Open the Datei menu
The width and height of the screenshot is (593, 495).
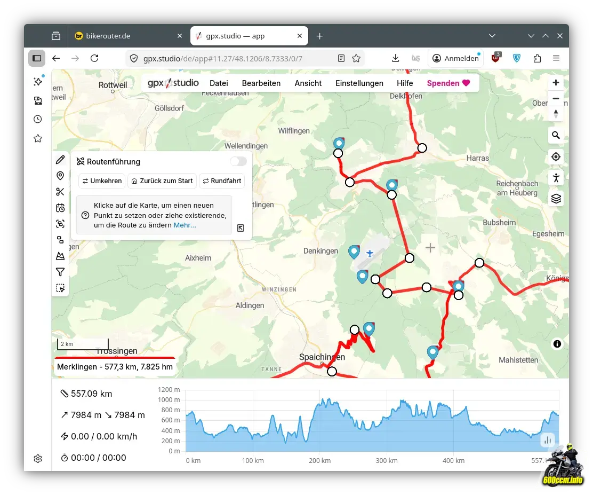tap(219, 83)
